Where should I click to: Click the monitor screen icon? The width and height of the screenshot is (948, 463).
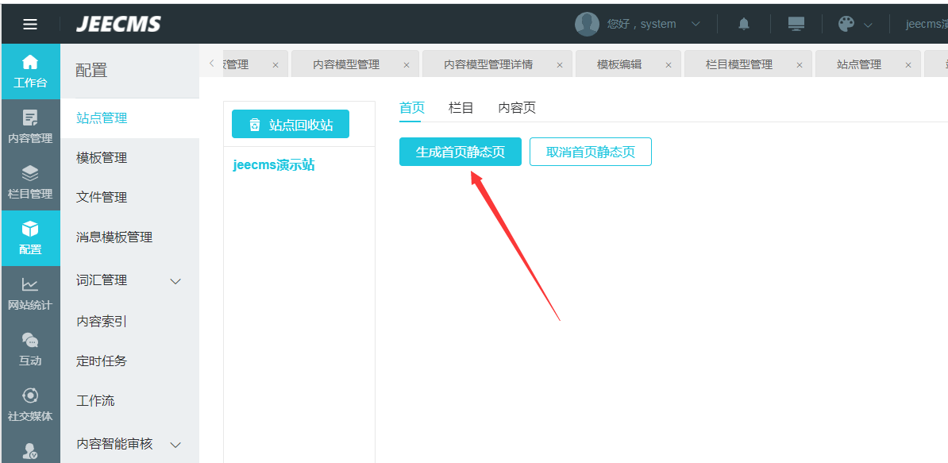pyautogui.click(x=796, y=24)
